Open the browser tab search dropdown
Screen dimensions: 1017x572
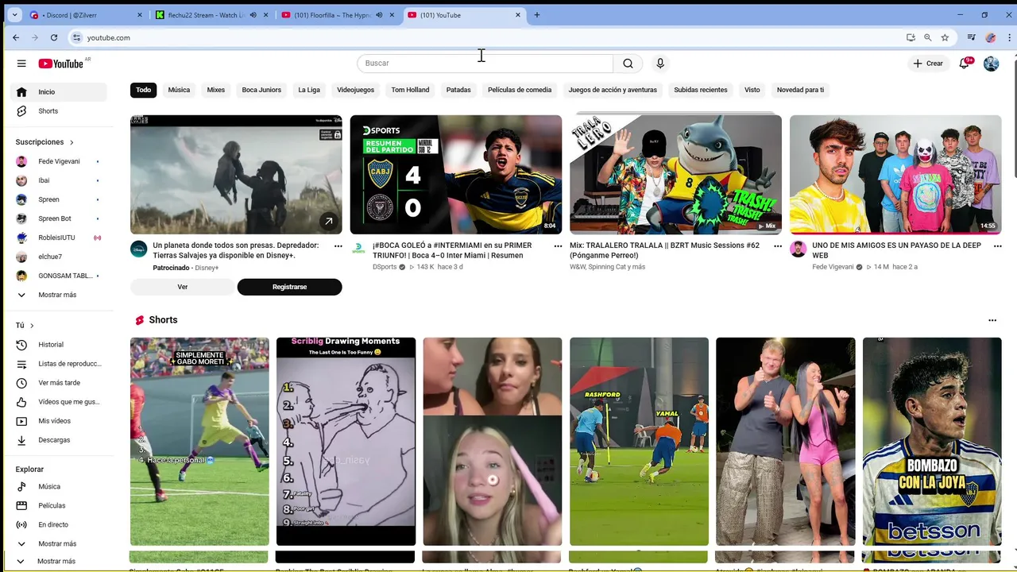coord(14,15)
